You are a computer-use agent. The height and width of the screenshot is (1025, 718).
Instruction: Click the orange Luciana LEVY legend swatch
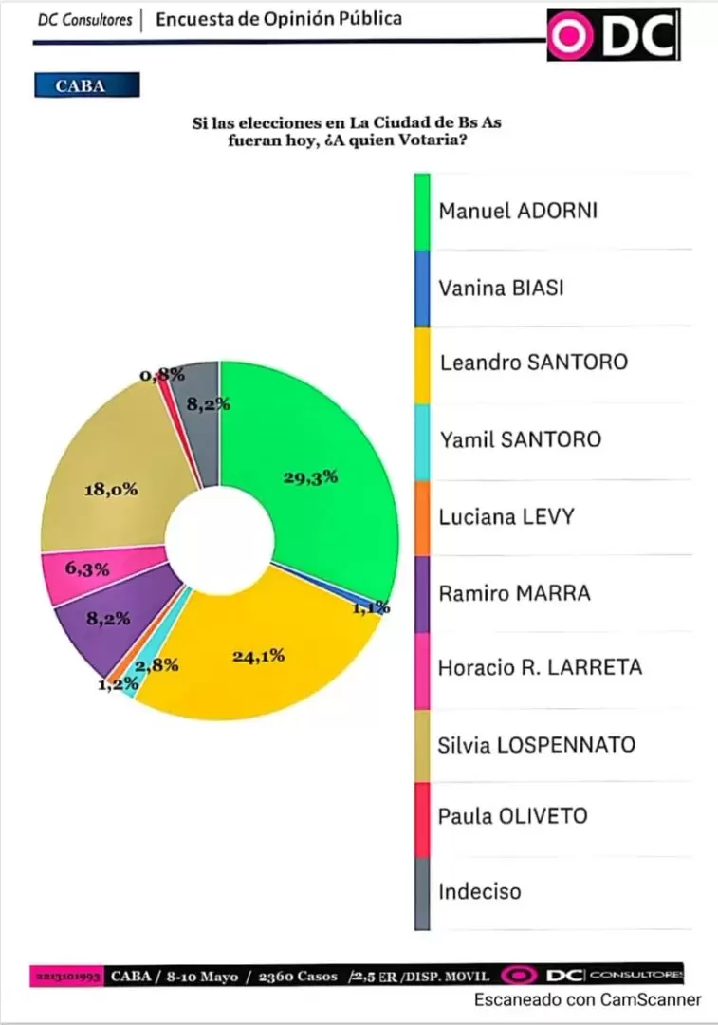coord(423,518)
